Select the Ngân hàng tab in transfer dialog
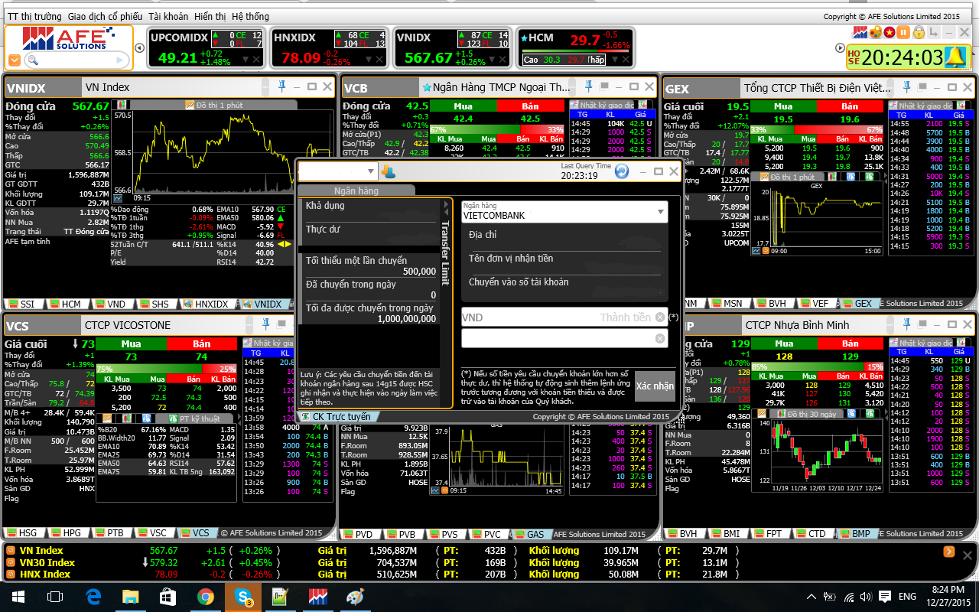The width and height of the screenshot is (979, 612). point(356,191)
